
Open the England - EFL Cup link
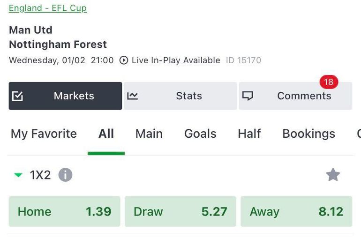click(x=48, y=8)
